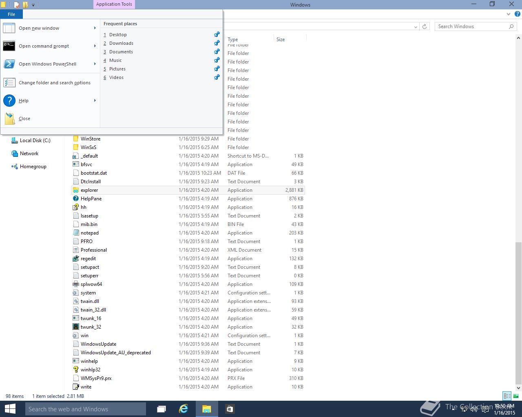This screenshot has width=522, height=417.
Task: Select the explorer application icon
Action: click(75, 190)
